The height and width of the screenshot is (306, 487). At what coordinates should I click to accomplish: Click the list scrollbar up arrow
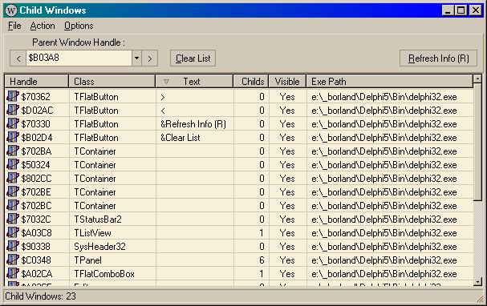click(x=477, y=79)
